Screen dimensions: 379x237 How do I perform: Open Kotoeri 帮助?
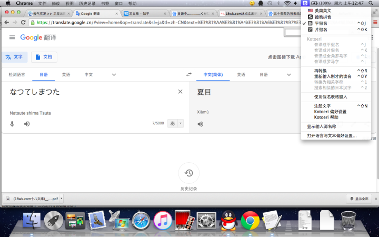(x=336, y=117)
